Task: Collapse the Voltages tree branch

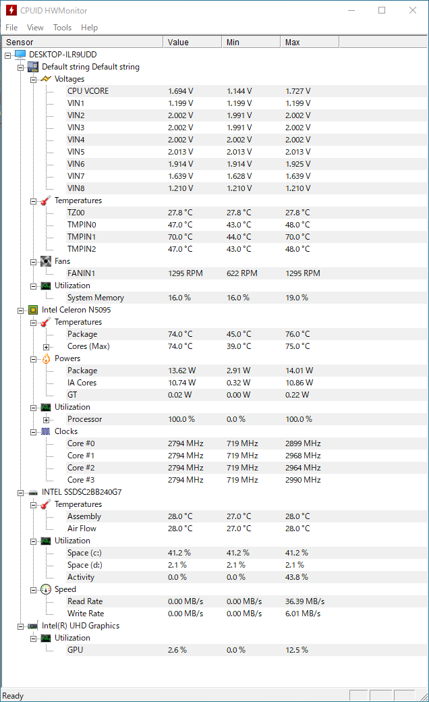Action: pos(33,80)
